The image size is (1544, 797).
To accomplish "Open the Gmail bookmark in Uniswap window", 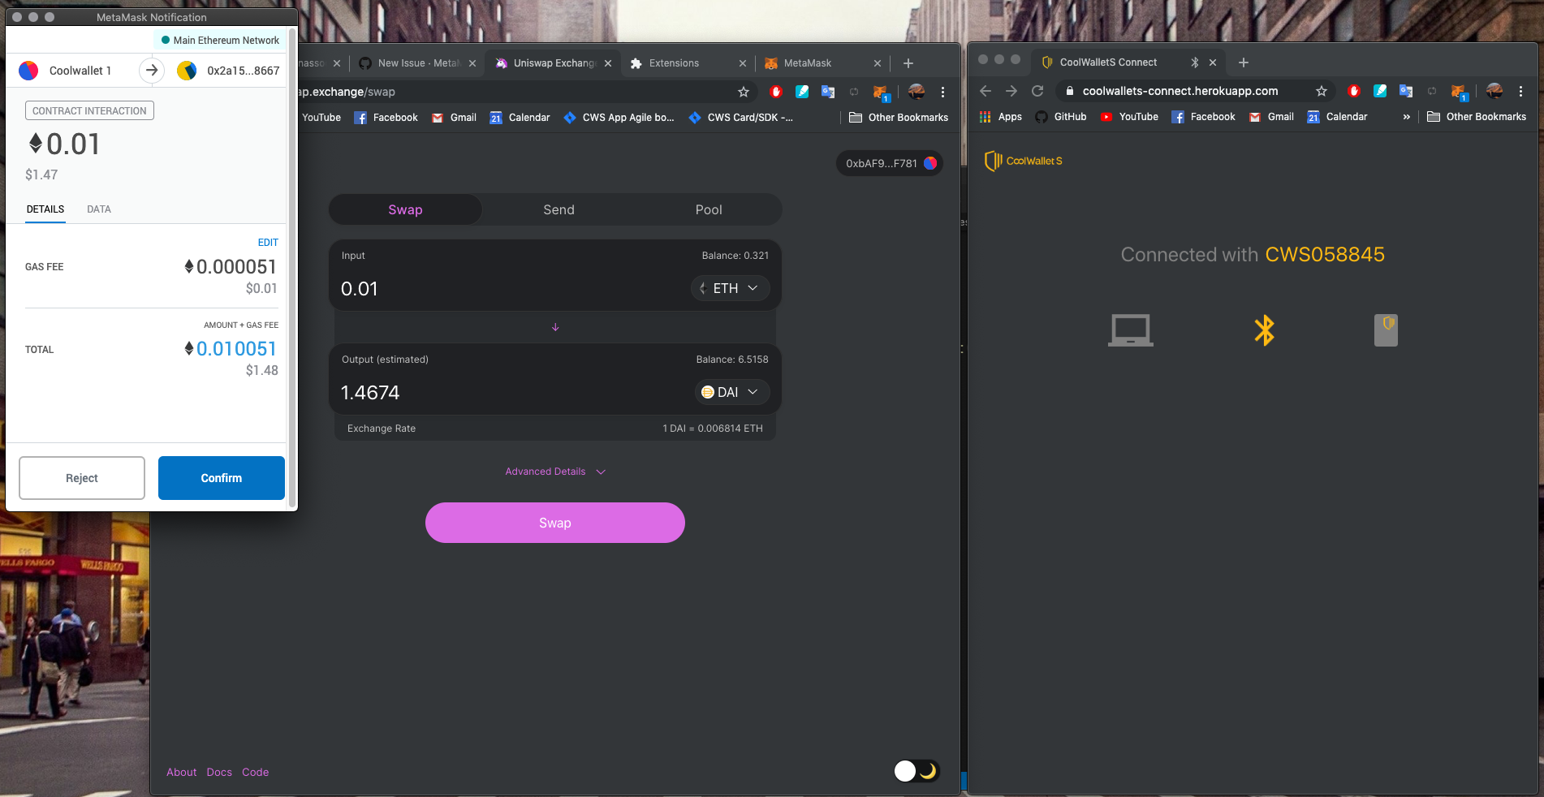I will [x=454, y=118].
